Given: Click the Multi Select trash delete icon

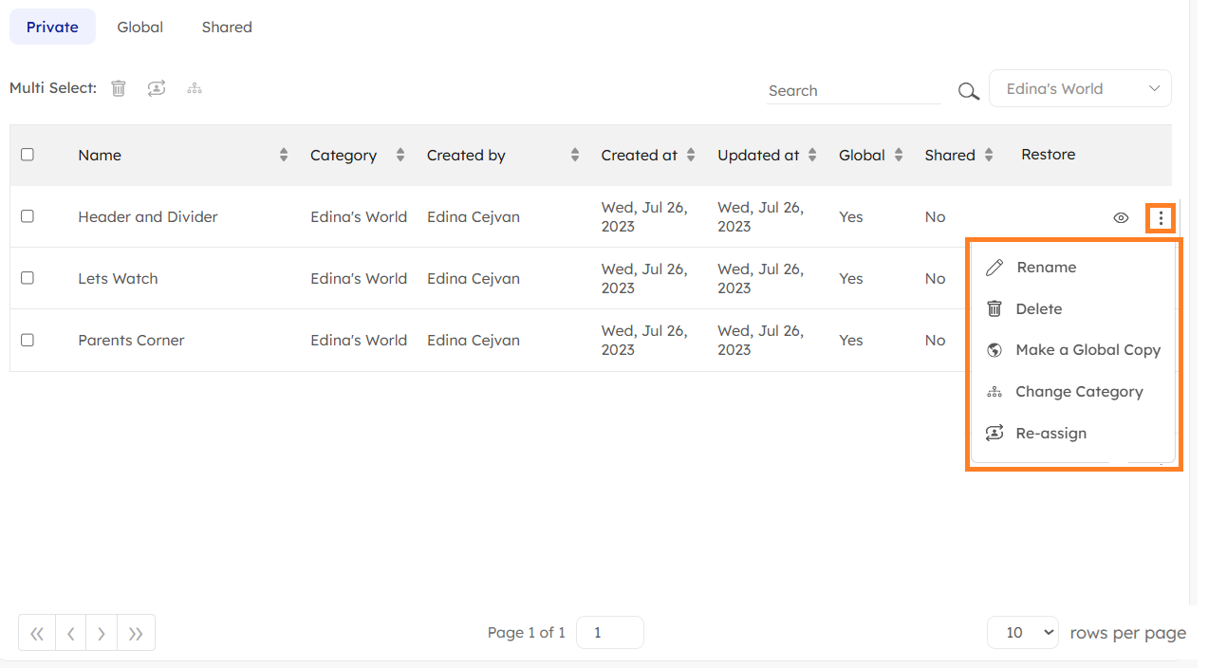Looking at the screenshot, I should pyautogui.click(x=119, y=88).
